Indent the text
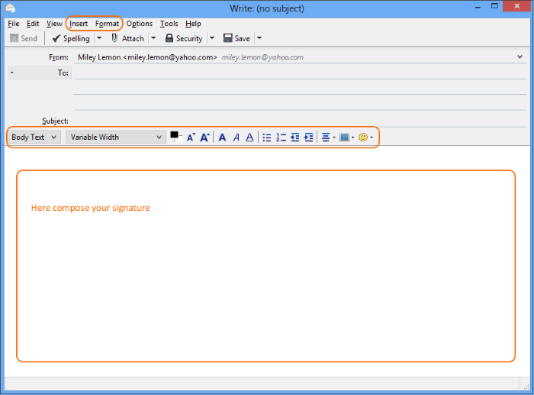 308,137
